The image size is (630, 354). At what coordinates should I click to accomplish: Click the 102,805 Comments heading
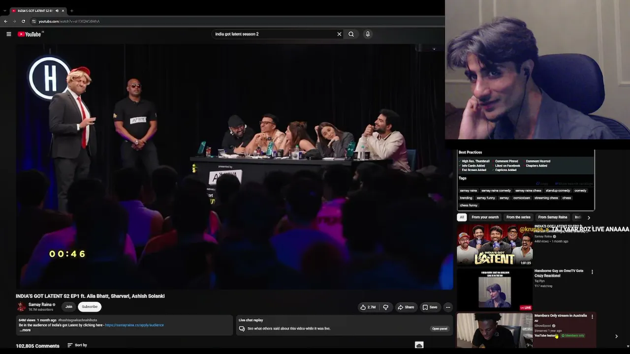click(x=37, y=346)
